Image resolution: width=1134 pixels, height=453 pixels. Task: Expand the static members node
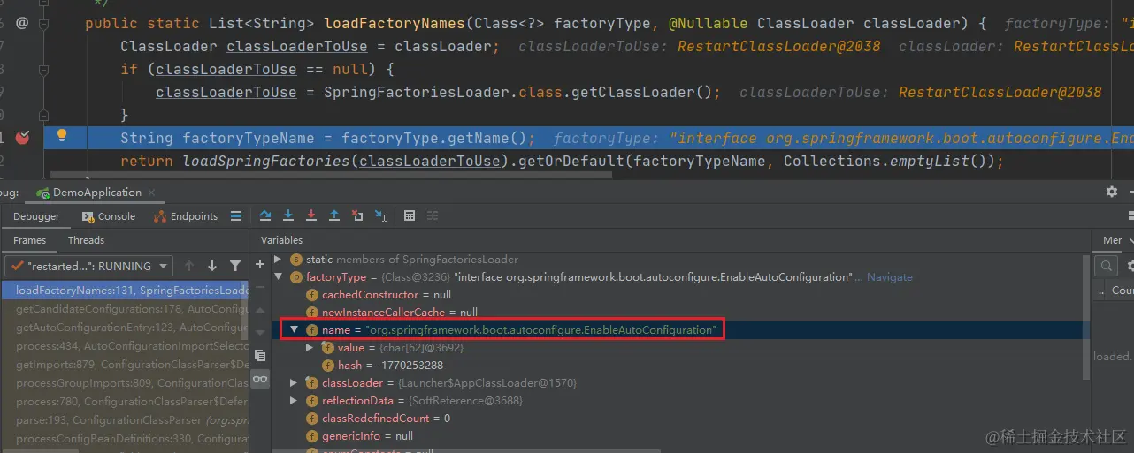tap(278, 260)
